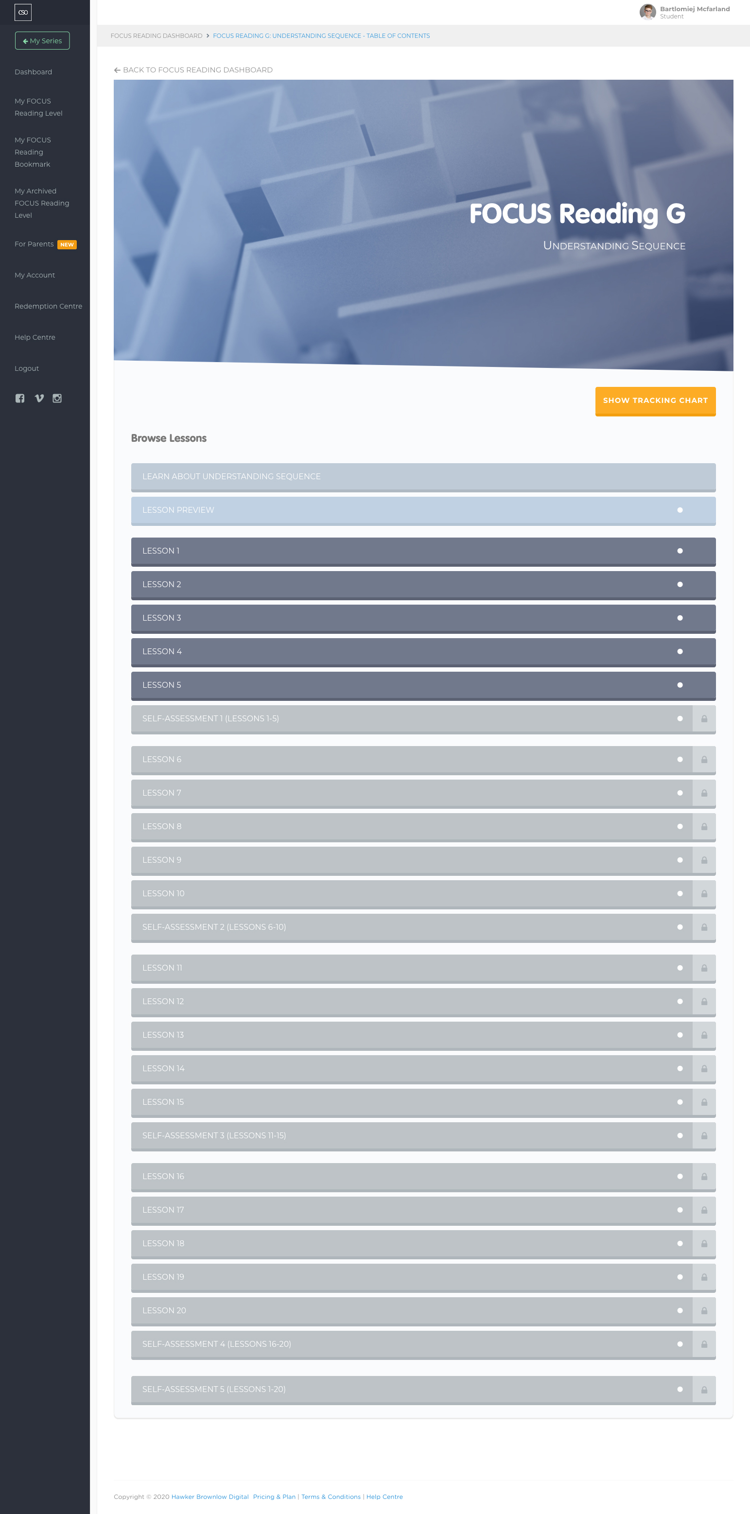Screen dimensions: 750x1514
Task: Expand the Lesson 1 row
Action: coord(423,551)
